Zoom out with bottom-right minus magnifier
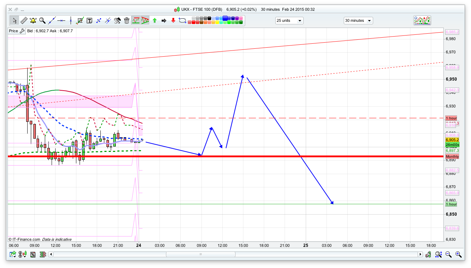The image size is (471, 268). pyautogui.click(x=448, y=254)
